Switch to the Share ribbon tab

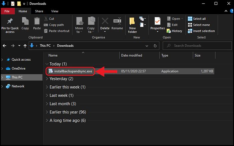[x=39, y=11]
